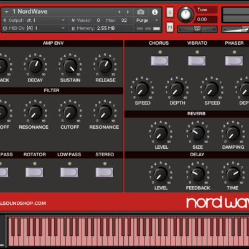Open the snapshot camera icon
This screenshot has height=249, width=249.
click(x=141, y=12)
